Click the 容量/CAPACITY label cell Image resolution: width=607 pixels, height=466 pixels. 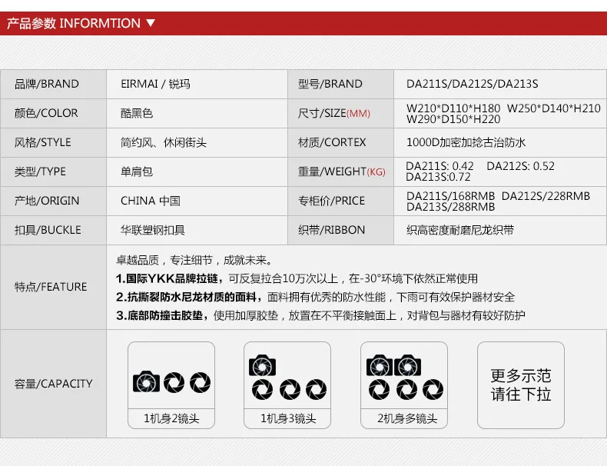(54, 384)
